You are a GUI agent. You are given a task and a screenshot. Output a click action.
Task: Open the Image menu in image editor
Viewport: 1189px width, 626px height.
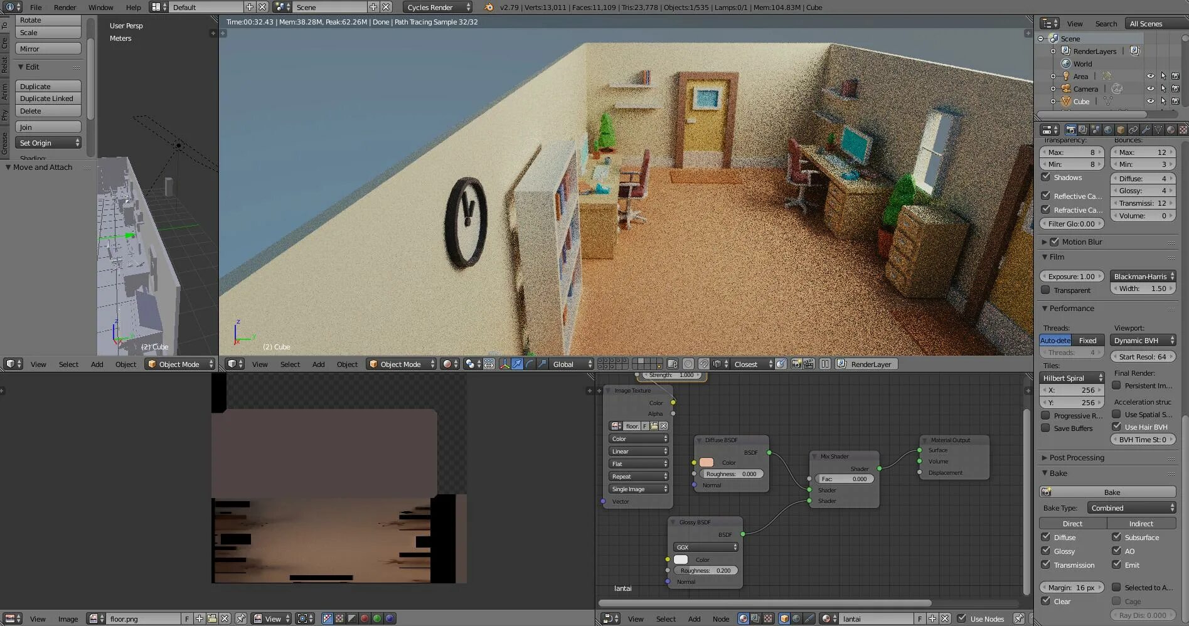click(68, 618)
